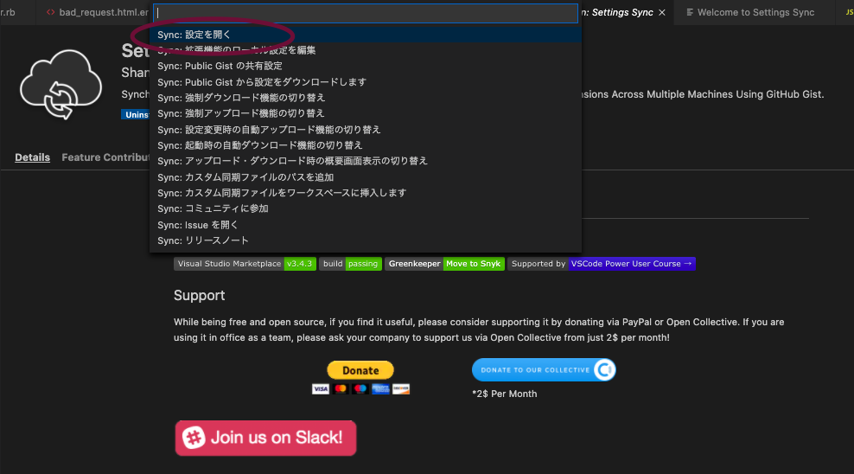Screen dimensions: 854x474
Task: Select 'Sync: 設定変更時の自動アップロード機能の切り替え'
Action: click(x=366, y=130)
